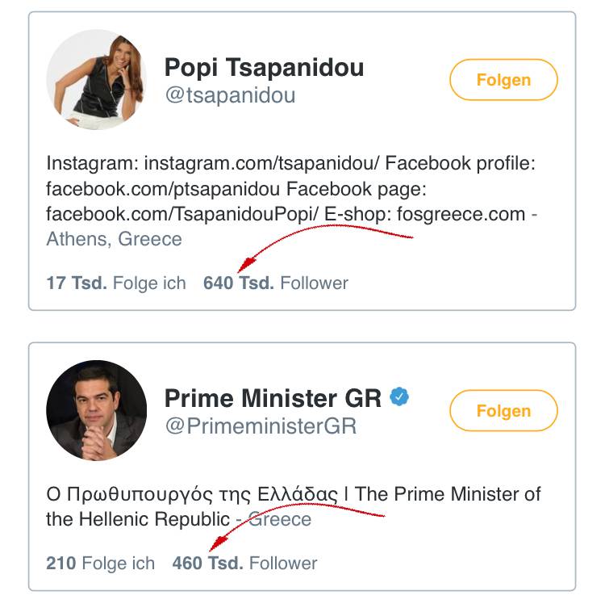The height and width of the screenshot is (608, 605).
Task: Follow Popi Tsapanidou with the Folgen button
Action: click(503, 80)
